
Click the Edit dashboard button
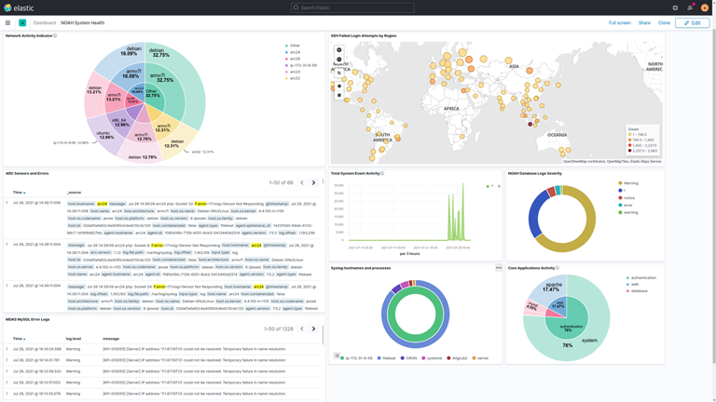pyautogui.click(x=693, y=22)
